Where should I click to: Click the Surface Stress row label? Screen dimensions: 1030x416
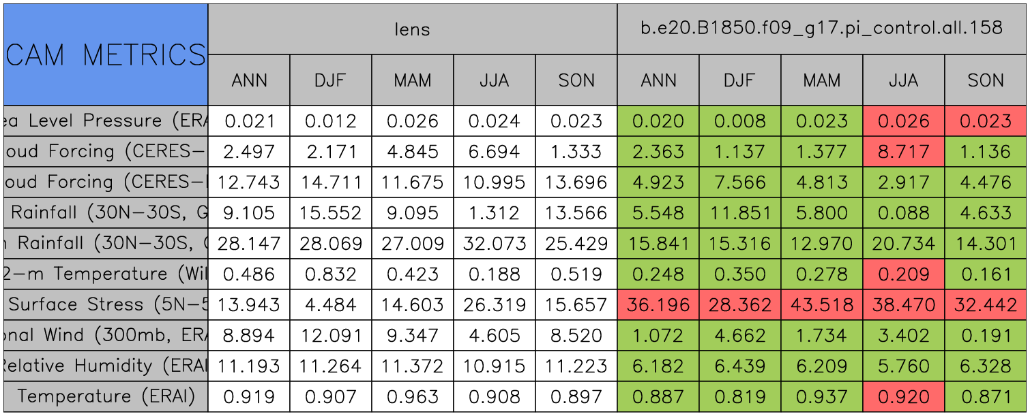(x=106, y=304)
